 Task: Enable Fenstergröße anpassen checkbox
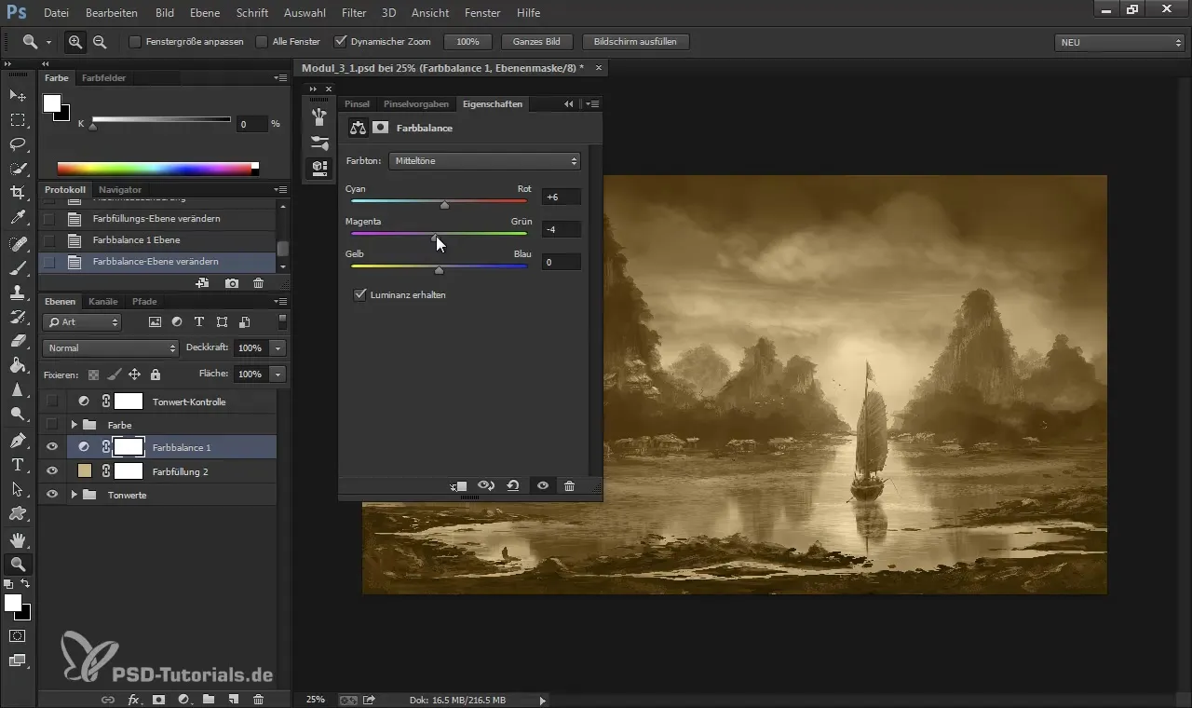[135, 42]
